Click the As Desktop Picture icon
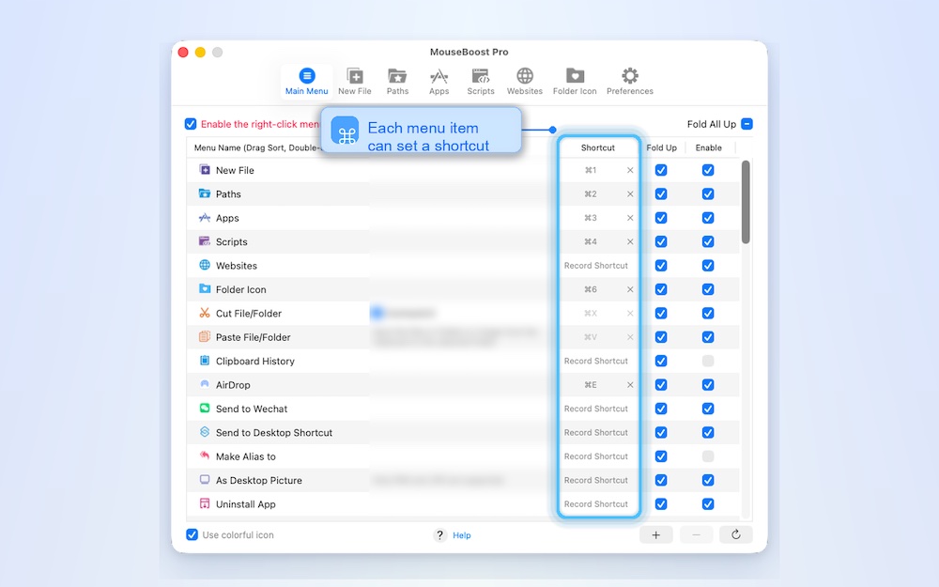 (204, 480)
